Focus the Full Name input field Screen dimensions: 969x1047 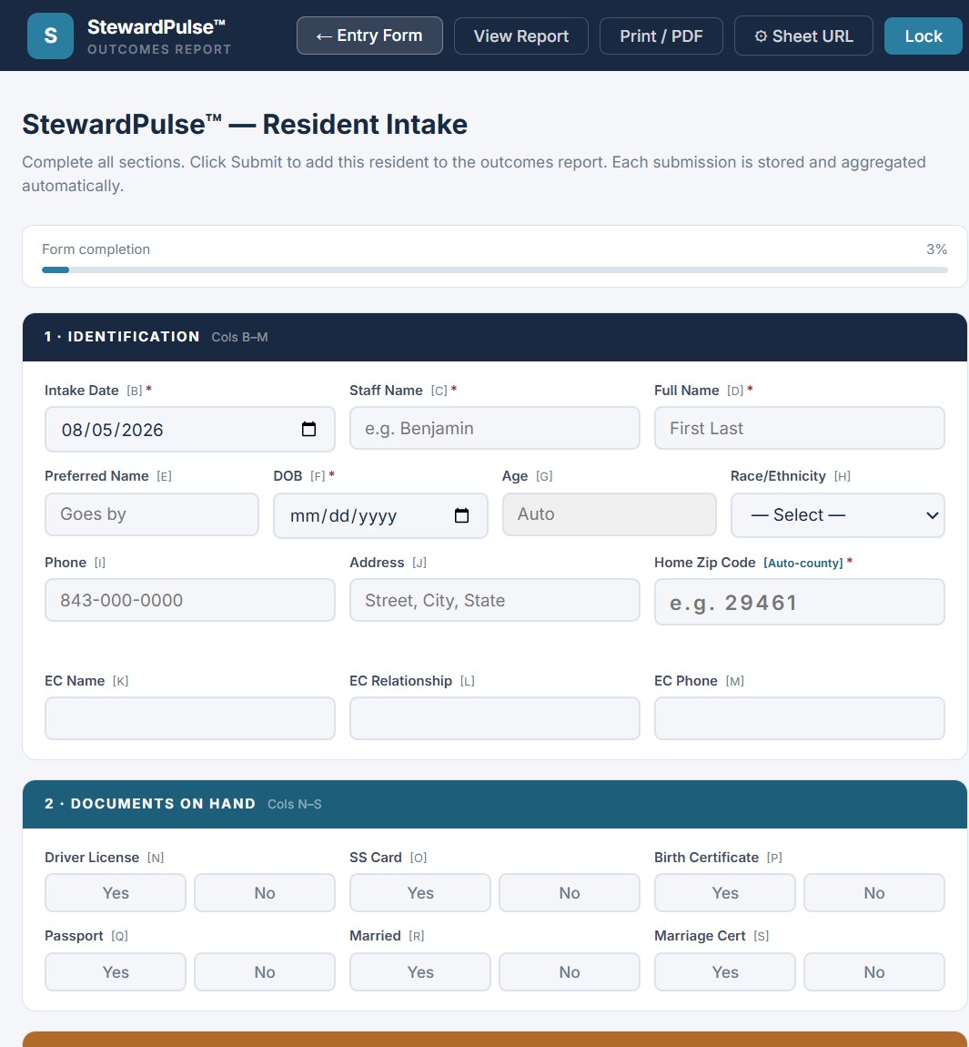point(800,428)
